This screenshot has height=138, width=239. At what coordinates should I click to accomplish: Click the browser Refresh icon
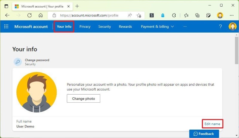tap(29, 15)
